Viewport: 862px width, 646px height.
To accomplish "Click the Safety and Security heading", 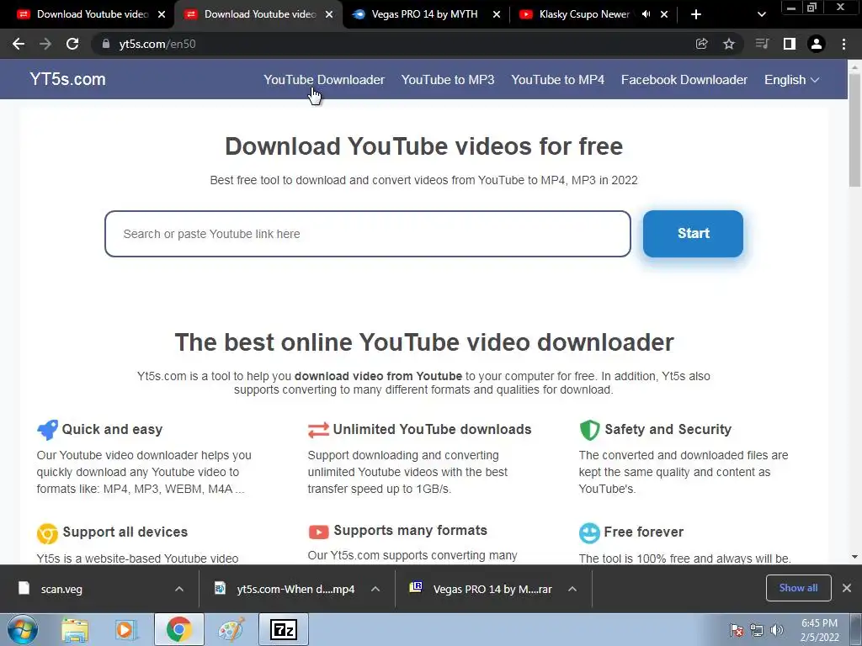I will pyautogui.click(x=668, y=429).
